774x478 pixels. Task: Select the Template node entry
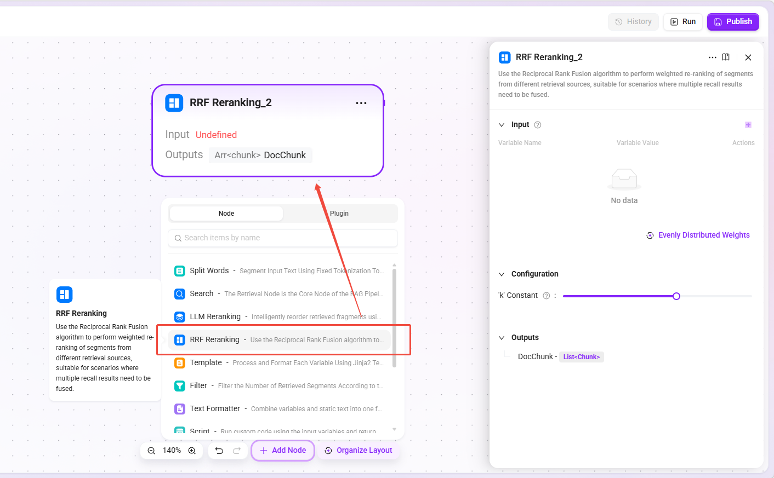280,363
